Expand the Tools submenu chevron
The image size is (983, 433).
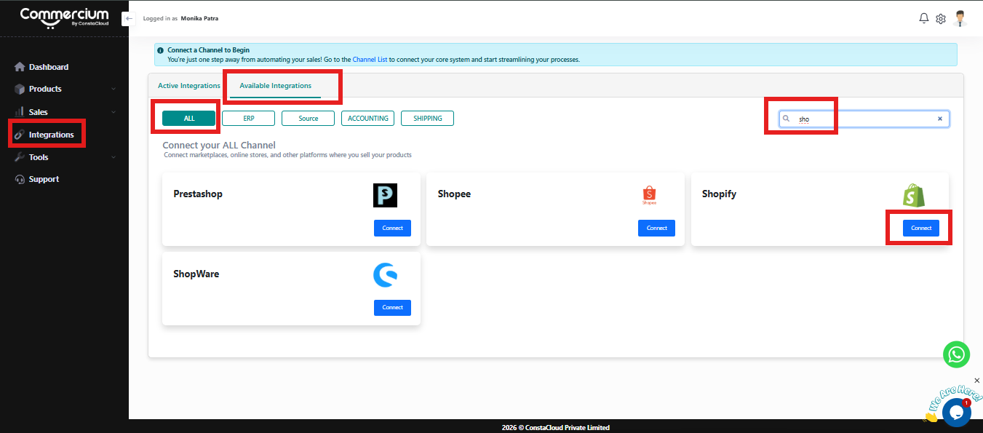tap(114, 157)
